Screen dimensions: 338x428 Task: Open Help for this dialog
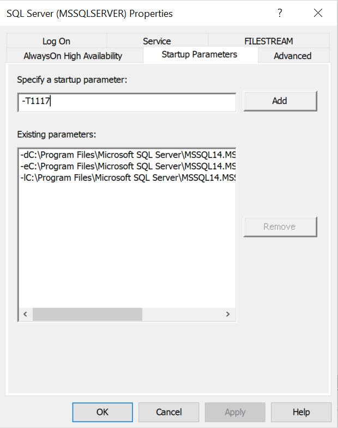point(301,412)
